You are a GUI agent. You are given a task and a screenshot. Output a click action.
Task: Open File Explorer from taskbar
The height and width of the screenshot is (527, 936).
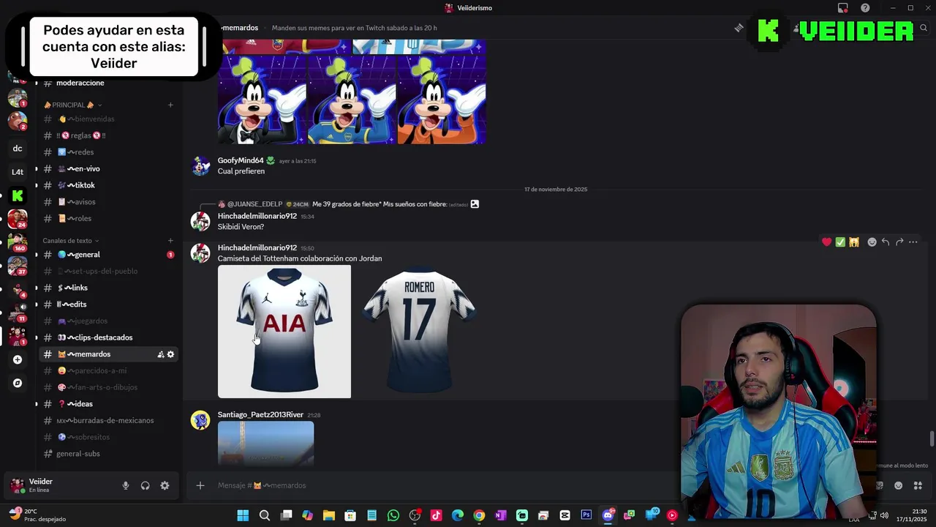coord(329,515)
